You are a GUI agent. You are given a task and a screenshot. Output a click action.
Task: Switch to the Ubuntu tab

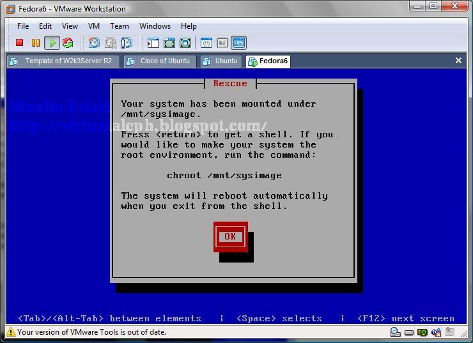click(221, 61)
